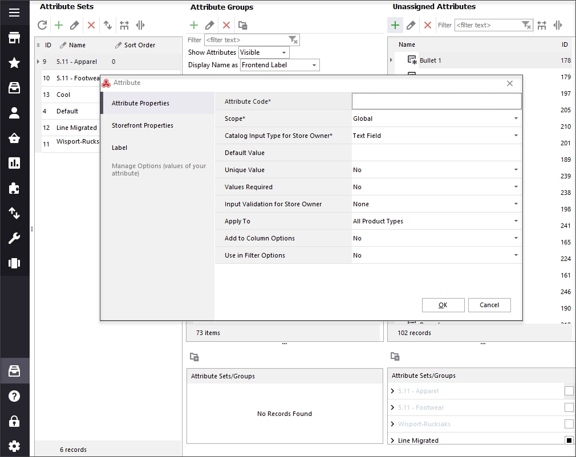Check the 5.11 - Footwear set checkbox
Screen dimensions: 576x457
[x=569, y=407]
